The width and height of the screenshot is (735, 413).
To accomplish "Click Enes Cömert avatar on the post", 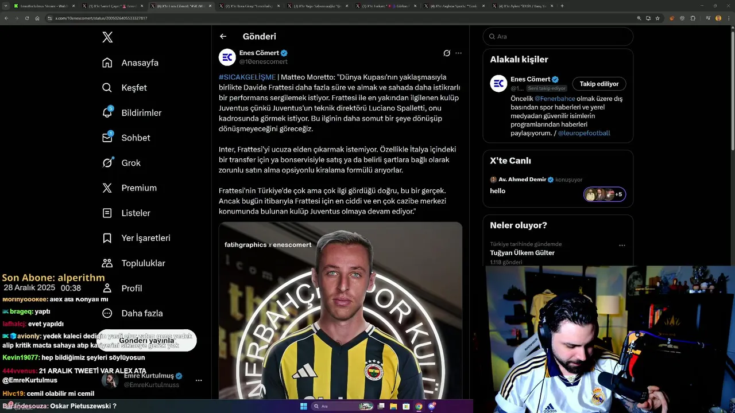I will (227, 57).
